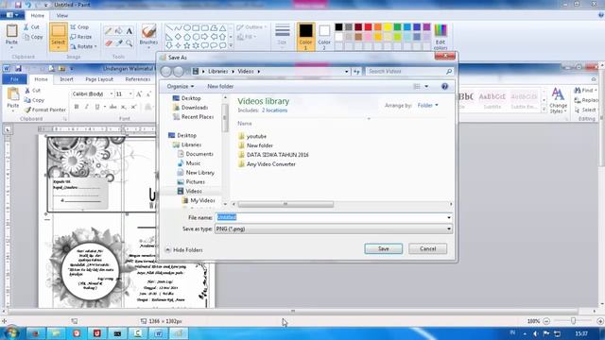Select the Text tool in Paint
The image size is (605, 340).
pyautogui.click(x=130, y=31)
